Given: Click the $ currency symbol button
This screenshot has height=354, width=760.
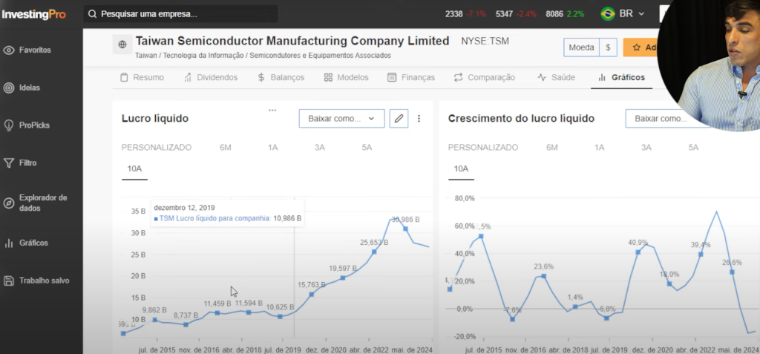Looking at the screenshot, I should pos(609,47).
